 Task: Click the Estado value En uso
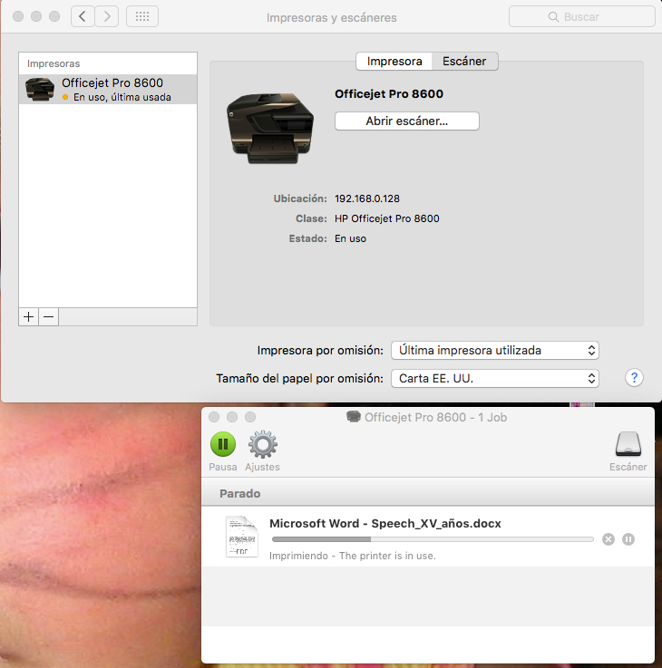pos(350,238)
